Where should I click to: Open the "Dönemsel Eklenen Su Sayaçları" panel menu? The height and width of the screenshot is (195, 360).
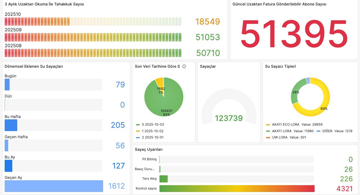click(x=34, y=66)
